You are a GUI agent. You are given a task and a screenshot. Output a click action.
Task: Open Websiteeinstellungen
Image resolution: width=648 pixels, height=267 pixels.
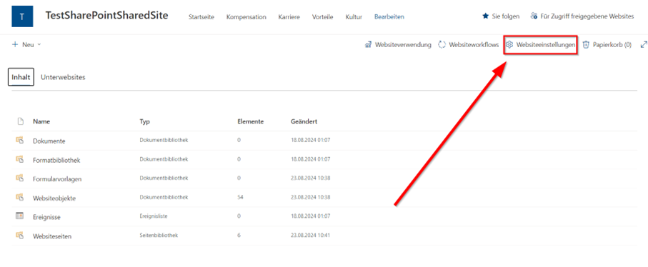pos(546,44)
